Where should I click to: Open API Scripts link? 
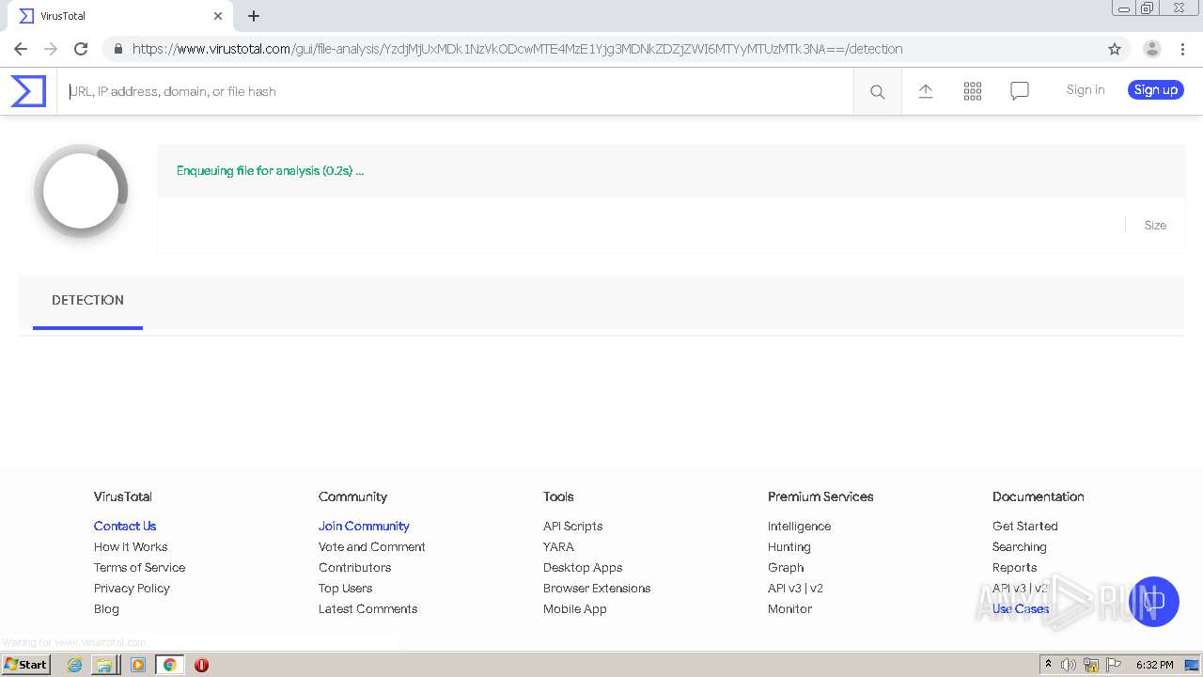coord(572,527)
